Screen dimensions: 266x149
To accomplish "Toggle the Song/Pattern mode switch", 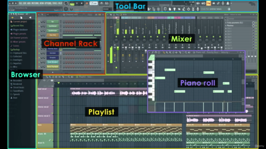I will coord(72,3).
